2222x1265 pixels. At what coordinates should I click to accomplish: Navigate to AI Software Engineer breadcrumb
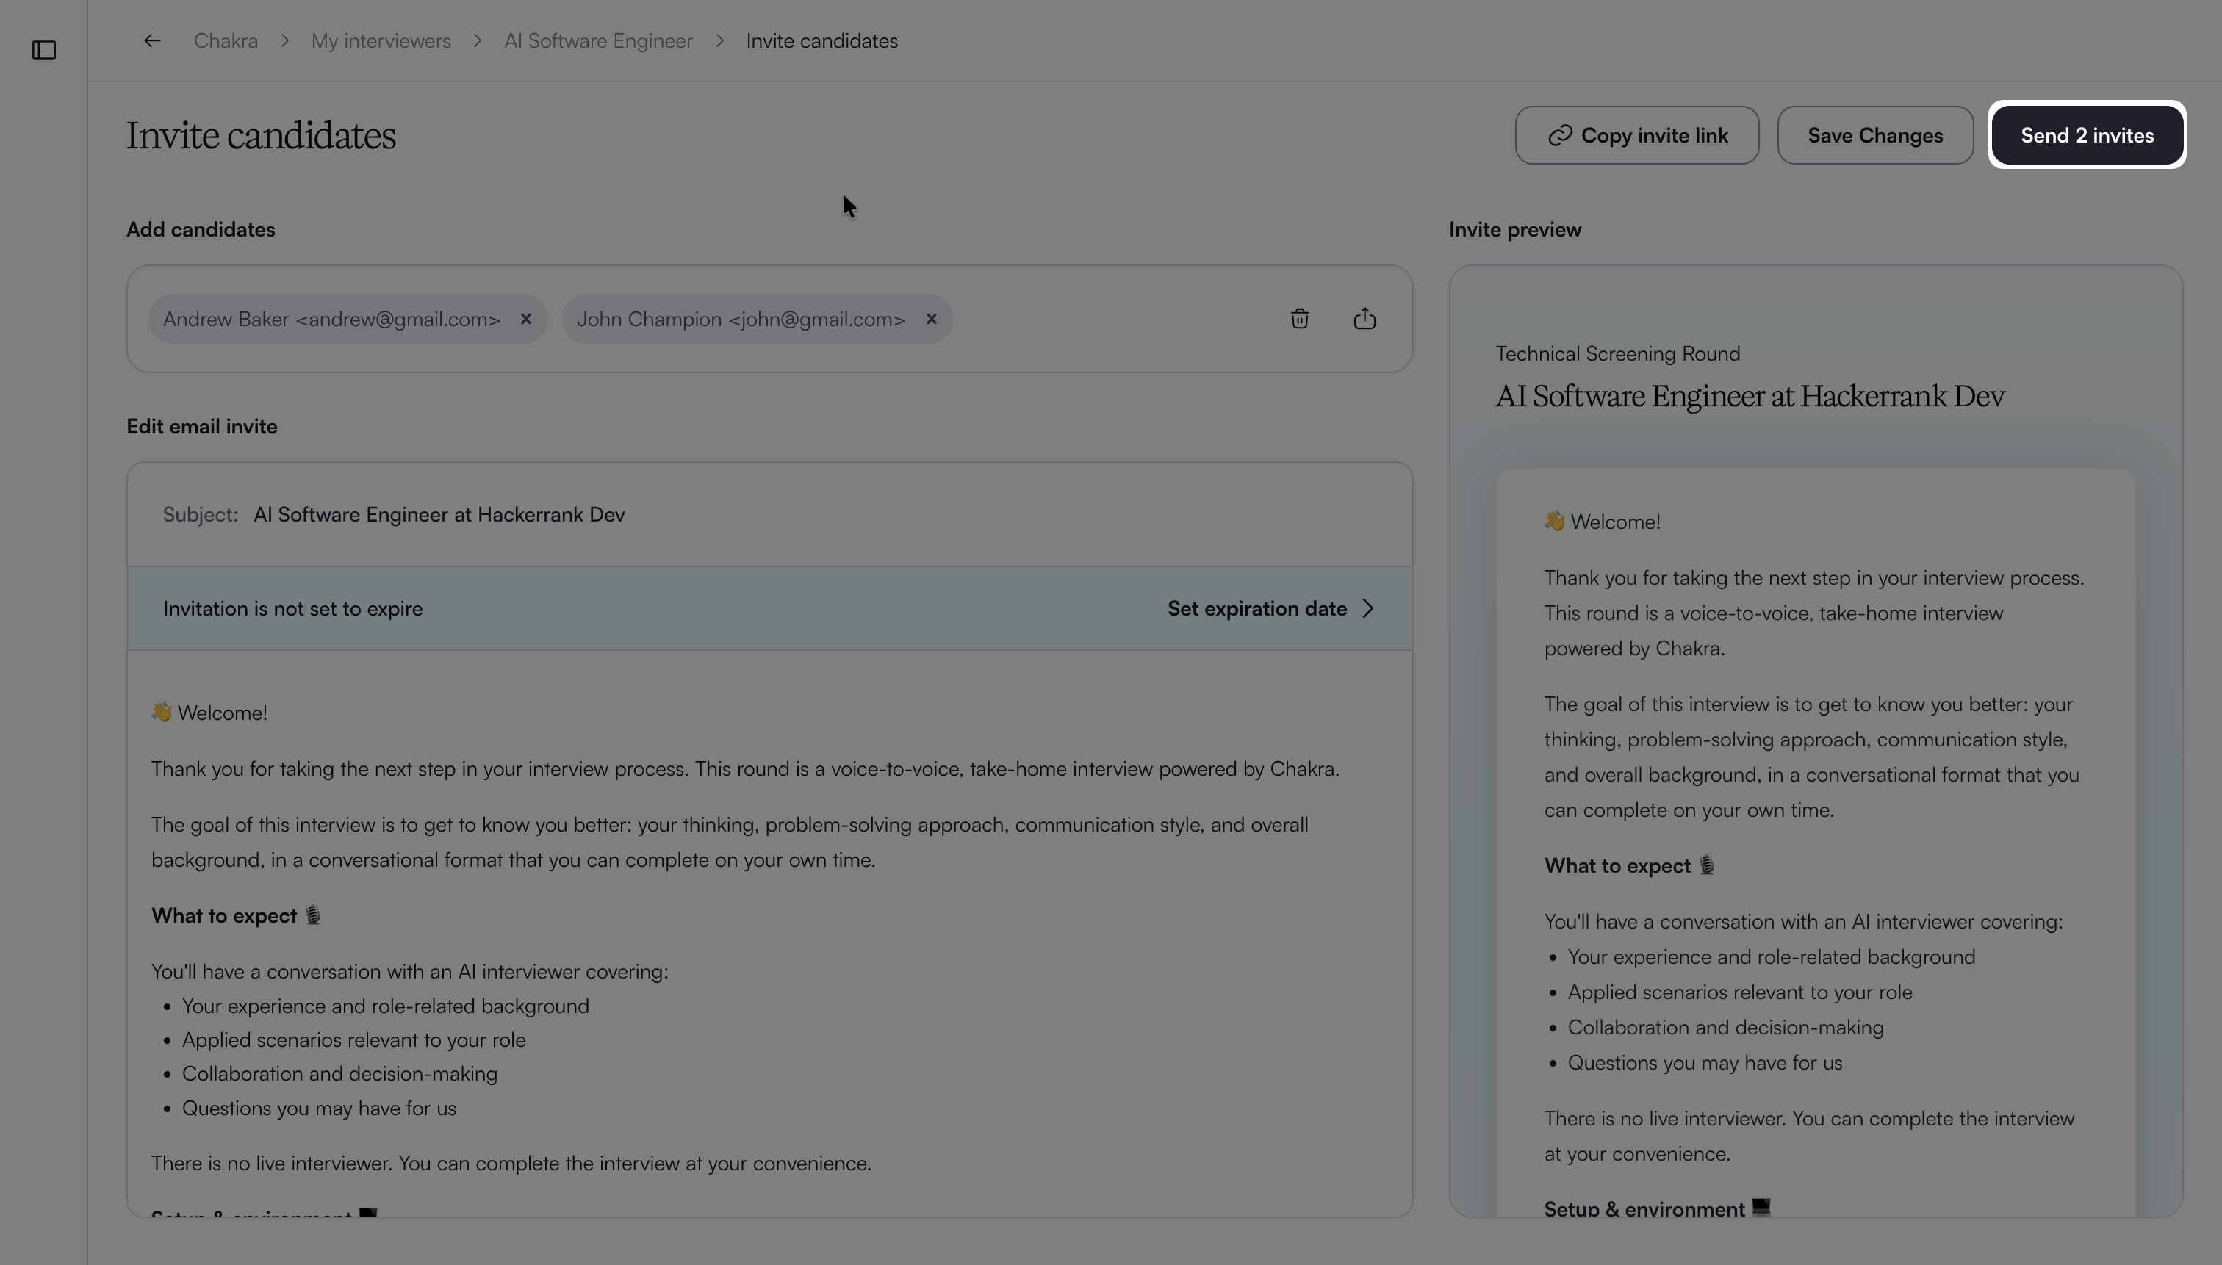[x=598, y=41]
